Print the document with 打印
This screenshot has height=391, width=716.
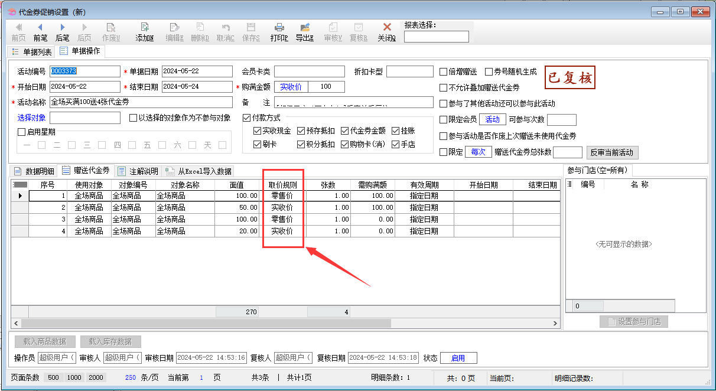pos(279,32)
